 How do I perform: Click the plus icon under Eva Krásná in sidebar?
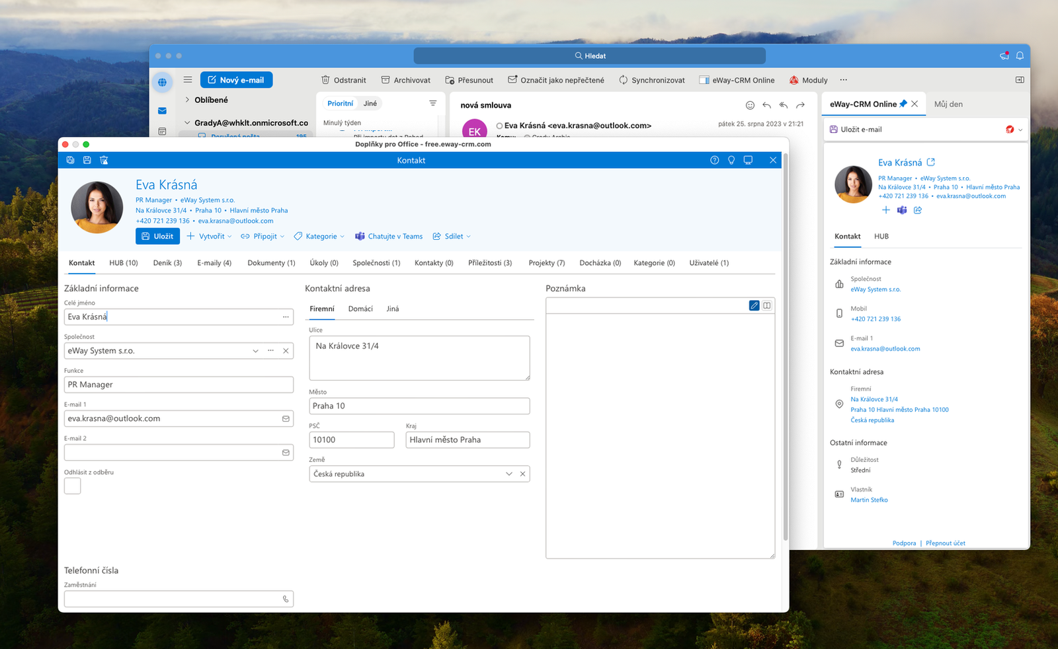coord(886,210)
